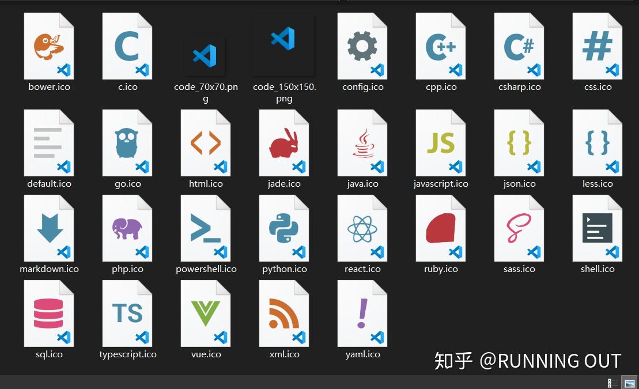This screenshot has width=639, height=389.
Task: Click the vue.ico green V icon
Action: pos(206,312)
